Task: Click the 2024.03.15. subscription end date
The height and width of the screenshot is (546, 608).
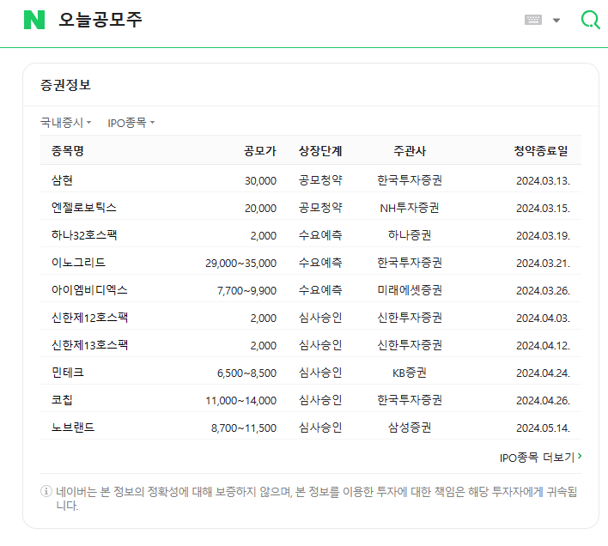Action: [x=543, y=209]
